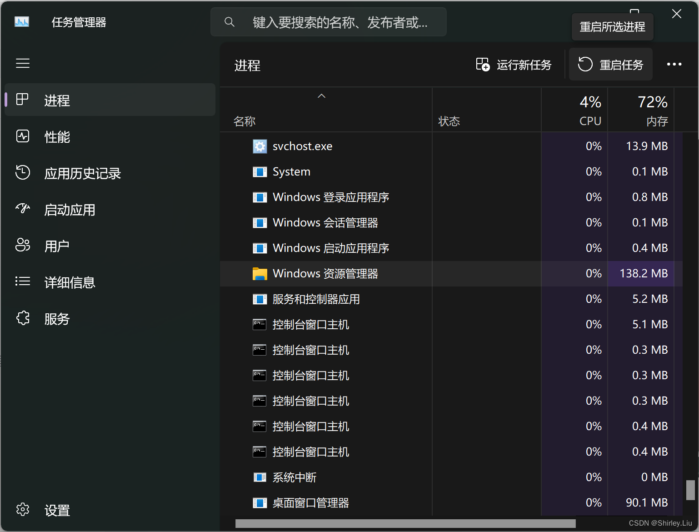Click the Task Manager app icon in title bar
This screenshot has width=699, height=532.
tap(22, 22)
